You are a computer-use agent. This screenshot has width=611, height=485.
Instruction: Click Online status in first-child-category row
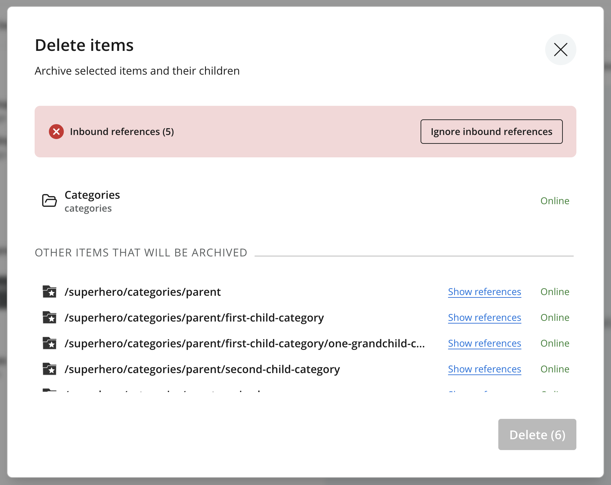pyautogui.click(x=555, y=317)
